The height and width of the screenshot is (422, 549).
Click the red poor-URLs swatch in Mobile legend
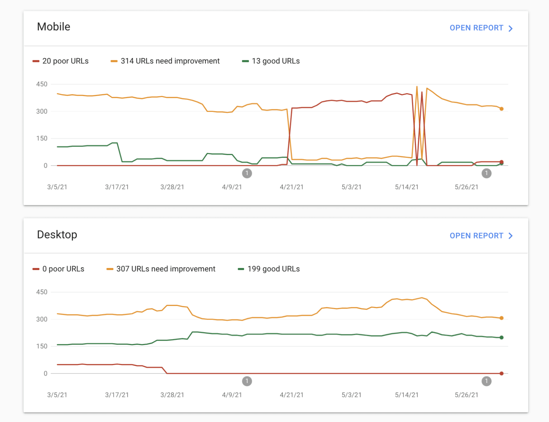click(x=36, y=61)
